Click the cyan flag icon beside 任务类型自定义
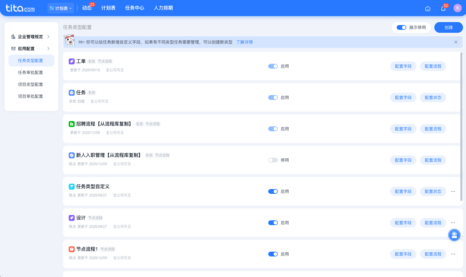This screenshot has height=277, width=466. tap(72, 187)
